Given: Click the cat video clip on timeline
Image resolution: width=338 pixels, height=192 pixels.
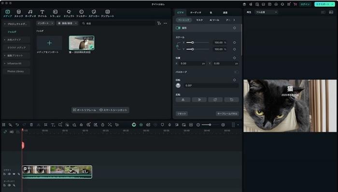Looking at the screenshot, I should [57, 172].
